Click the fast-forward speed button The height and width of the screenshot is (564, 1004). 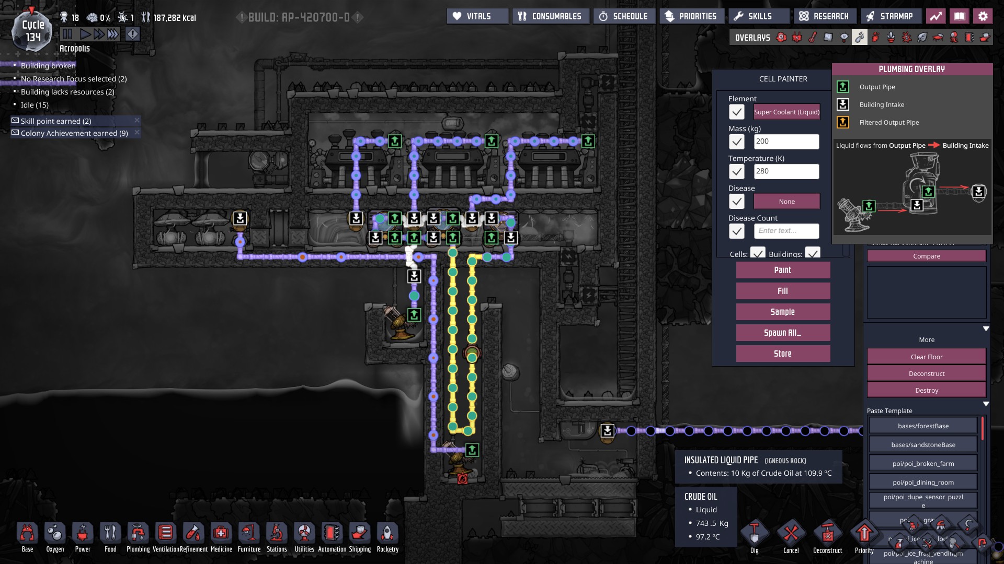coord(99,34)
